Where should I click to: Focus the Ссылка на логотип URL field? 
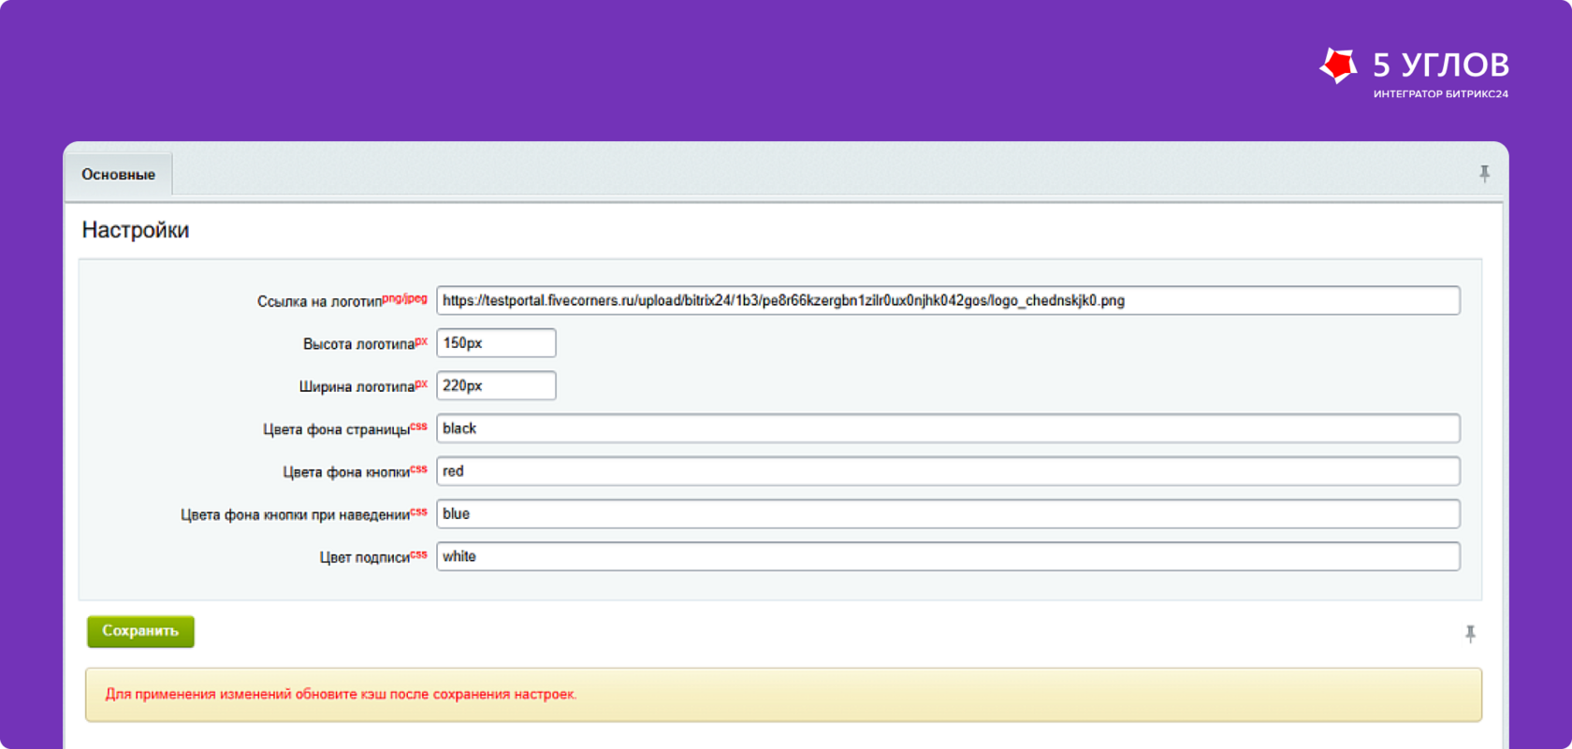click(x=948, y=300)
